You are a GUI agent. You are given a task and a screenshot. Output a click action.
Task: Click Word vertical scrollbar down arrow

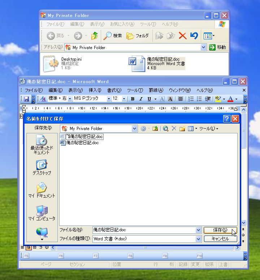tap(244, 223)
